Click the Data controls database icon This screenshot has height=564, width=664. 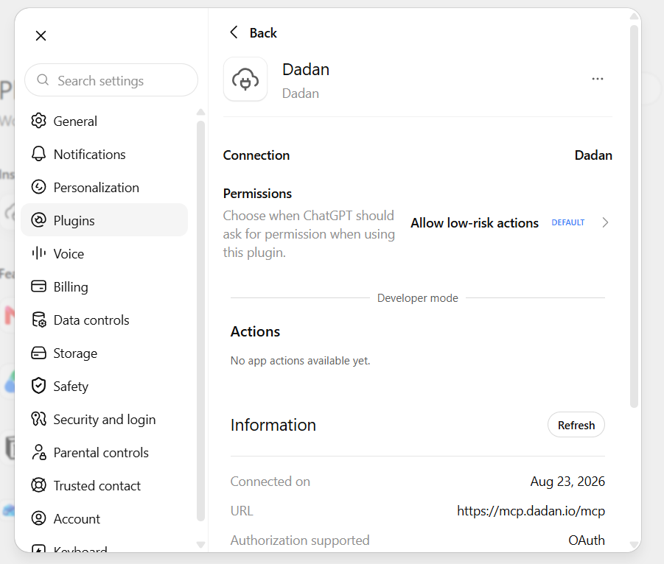point(38,320)
